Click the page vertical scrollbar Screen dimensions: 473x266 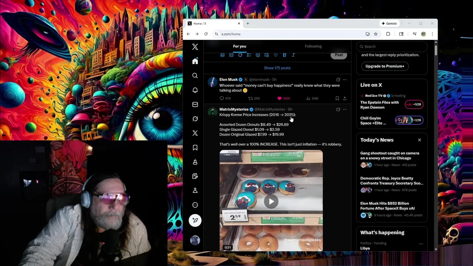tap(436, 50)
